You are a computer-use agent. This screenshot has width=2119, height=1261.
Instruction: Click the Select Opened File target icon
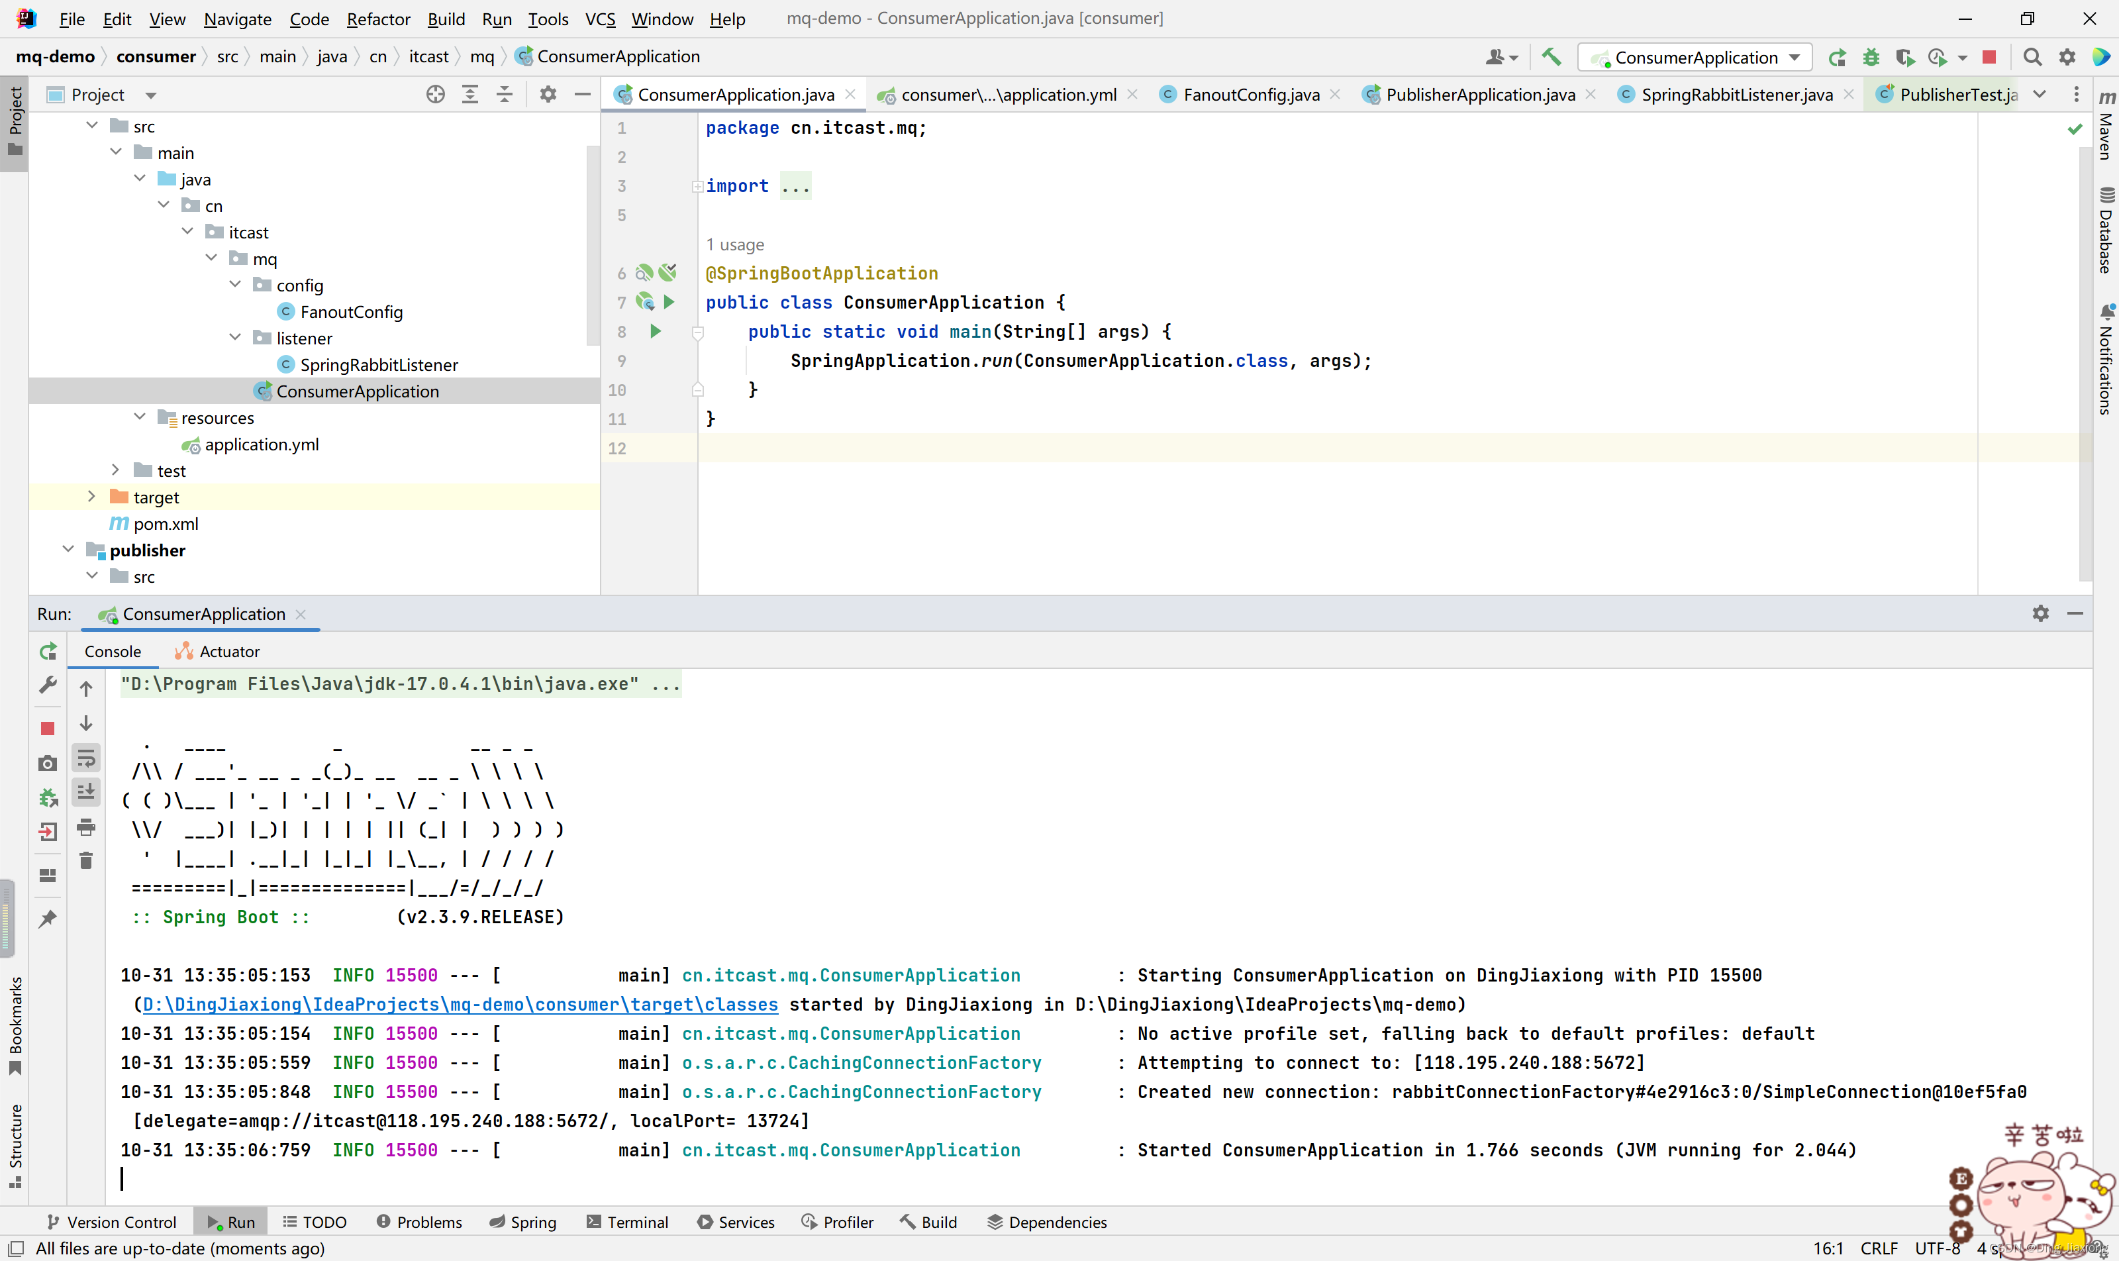tap(435, 94)
